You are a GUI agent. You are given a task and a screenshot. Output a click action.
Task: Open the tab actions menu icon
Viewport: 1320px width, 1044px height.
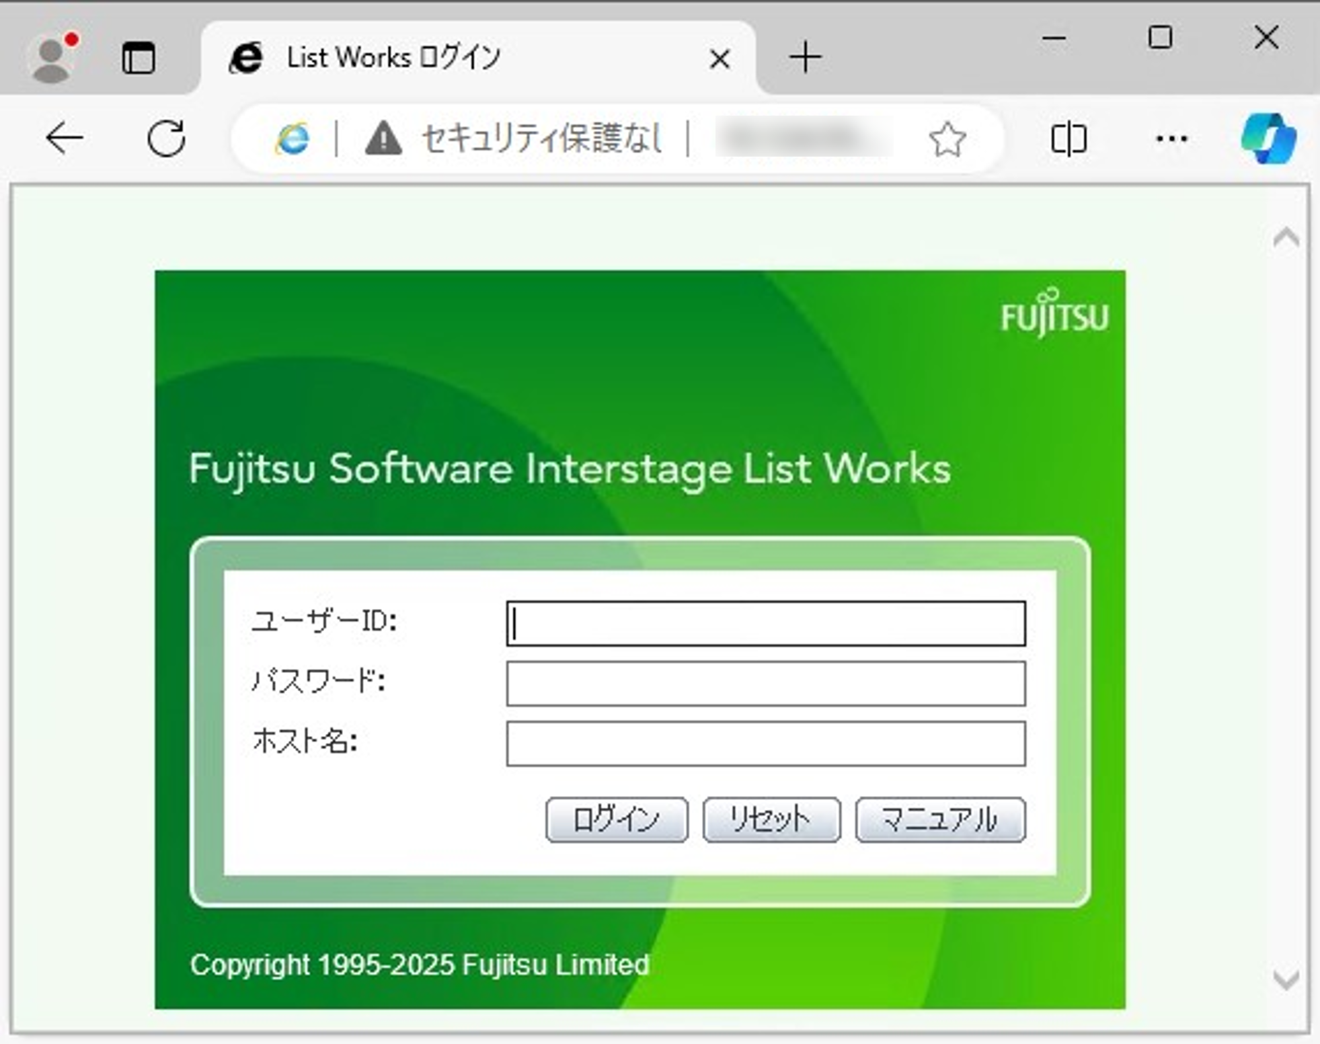(x=139, y=58)
